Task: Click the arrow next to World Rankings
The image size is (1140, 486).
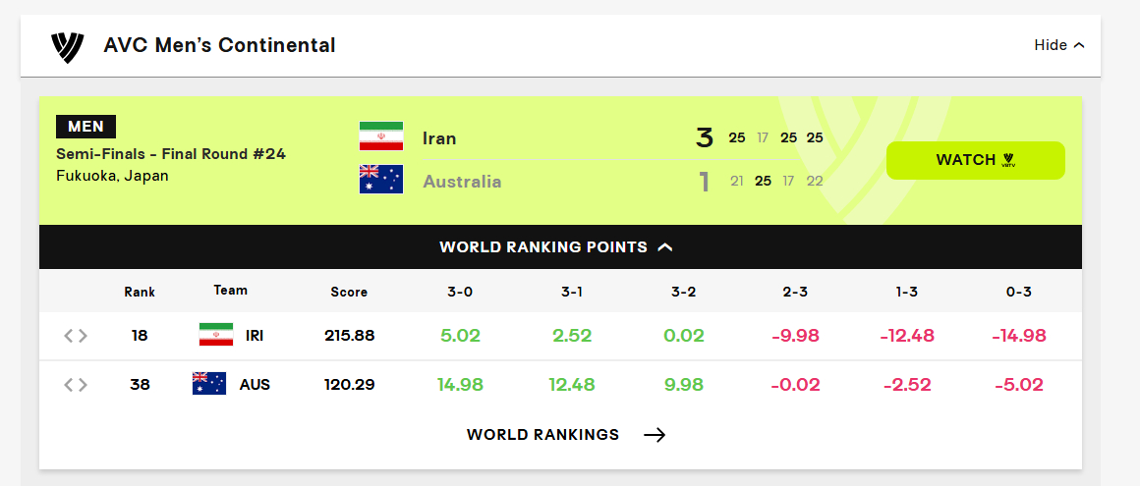Action: (x=655, y=434)
